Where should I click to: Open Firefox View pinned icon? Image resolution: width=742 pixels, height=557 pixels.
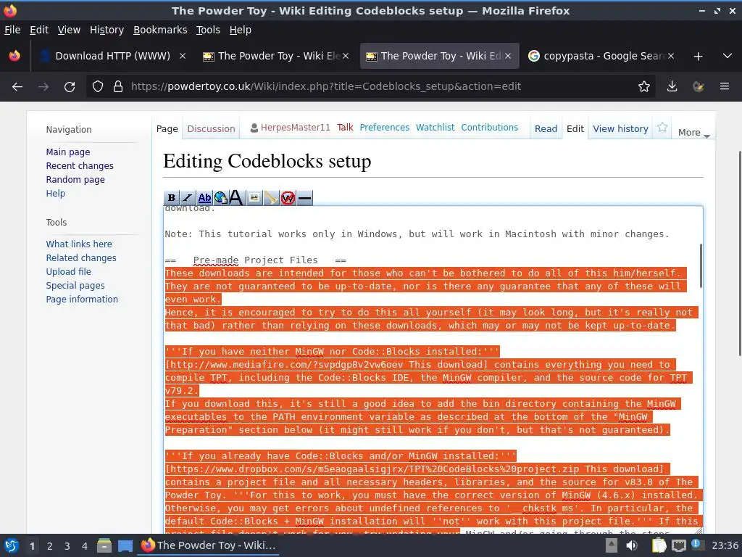click(x=14, y=56)
